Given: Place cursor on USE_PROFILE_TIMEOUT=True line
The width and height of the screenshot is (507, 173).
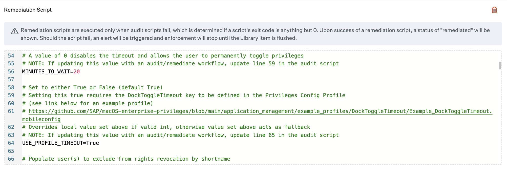Looking at the screenshot, I should click(60, 143).
